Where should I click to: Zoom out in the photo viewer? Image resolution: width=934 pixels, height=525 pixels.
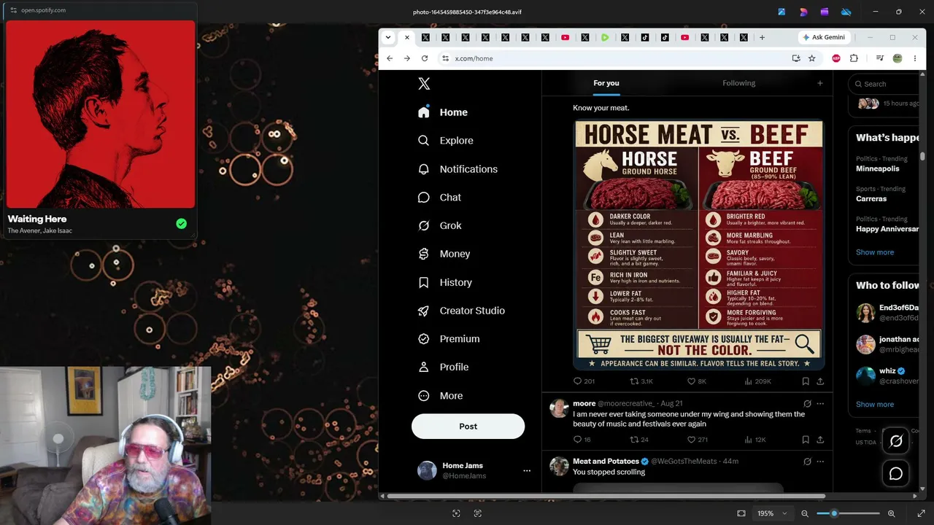805,513
